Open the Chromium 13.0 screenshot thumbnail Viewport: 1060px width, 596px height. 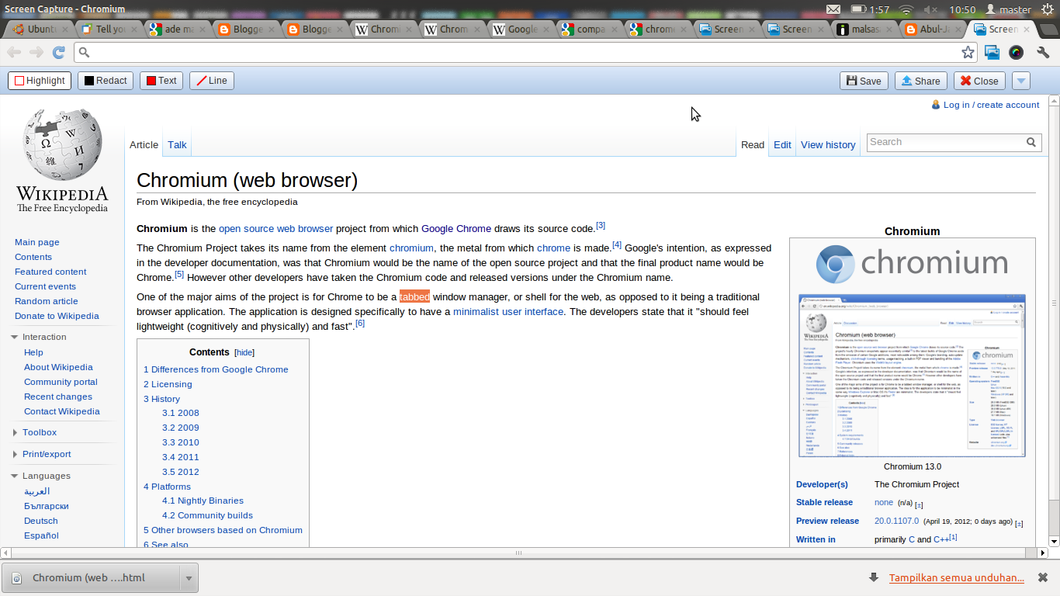click(x=912, y=376)
